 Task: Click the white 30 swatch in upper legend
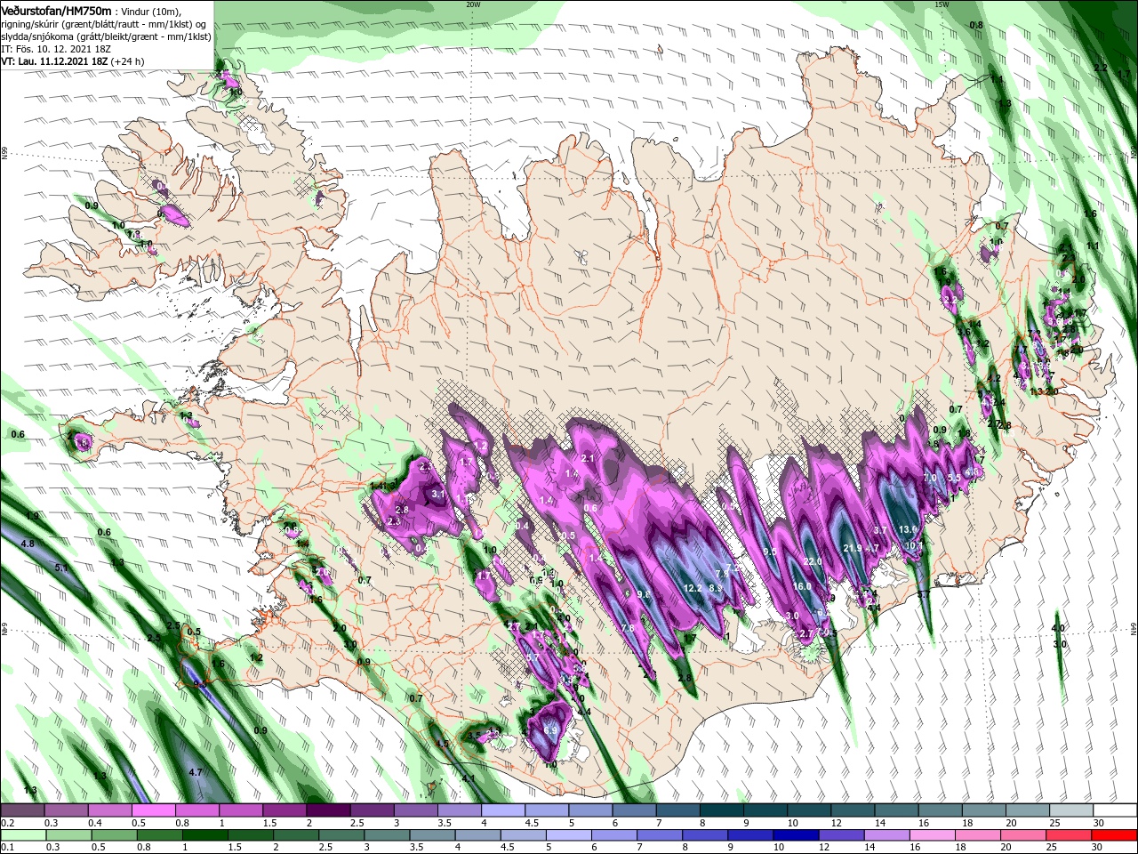[x=1116, y=810]
